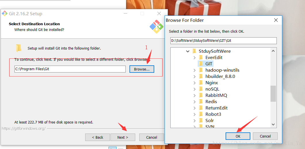Expand the noSQL folder node
This screenshot has width=305, height=149.
point(195,89)
